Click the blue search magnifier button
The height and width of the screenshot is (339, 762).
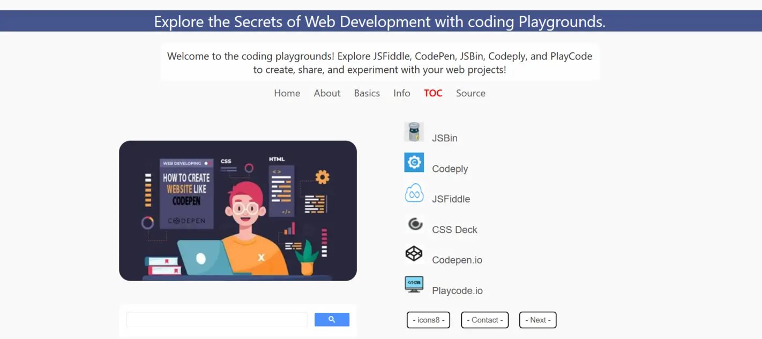pyautogui.click(x=332, y=320)
